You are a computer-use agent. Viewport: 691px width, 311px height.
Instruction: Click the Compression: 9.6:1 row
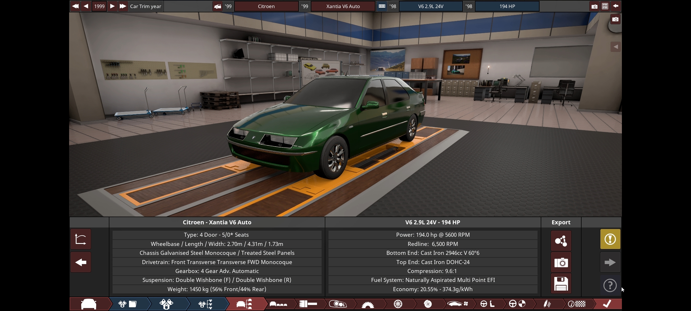tap(433, 271)
